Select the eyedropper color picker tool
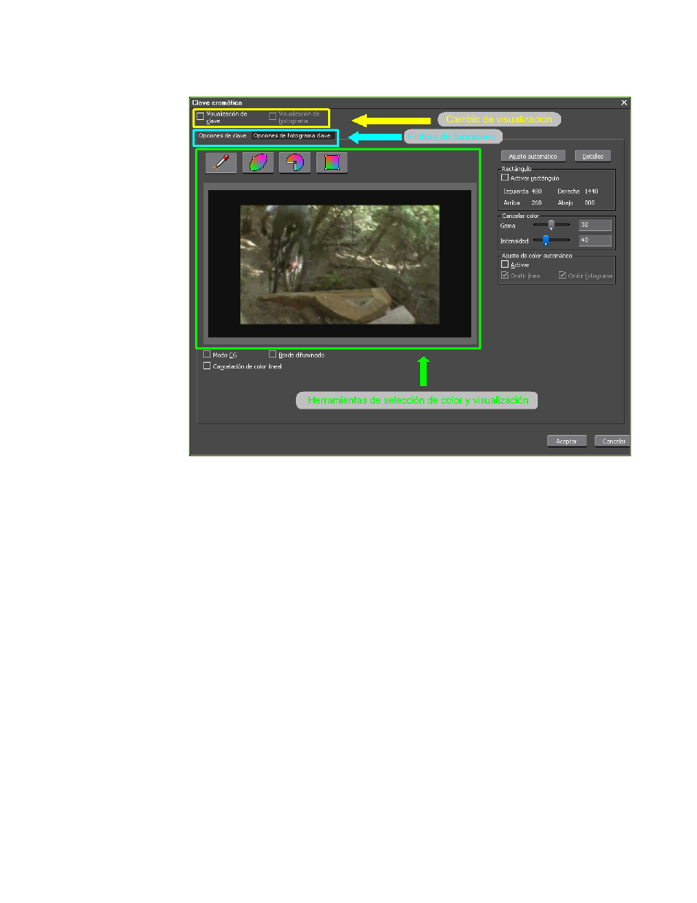The image size is (697, 903). (x=221, y=162)
